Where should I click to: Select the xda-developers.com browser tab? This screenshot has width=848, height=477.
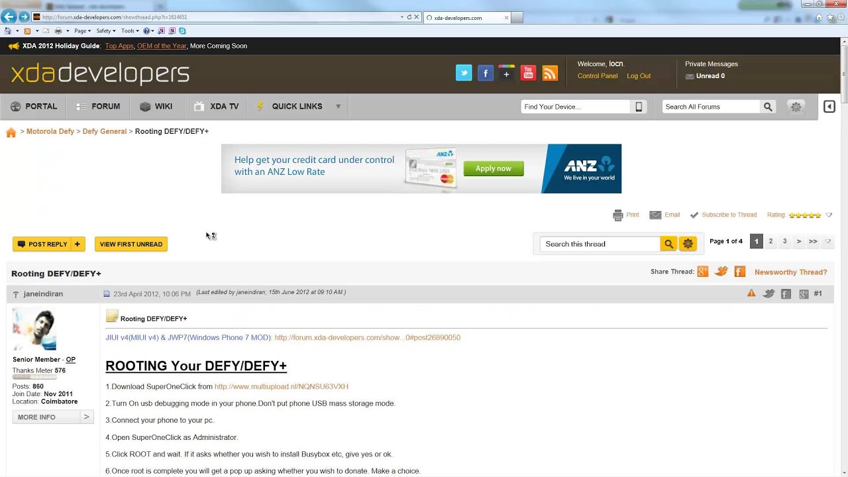click(467, 18)
